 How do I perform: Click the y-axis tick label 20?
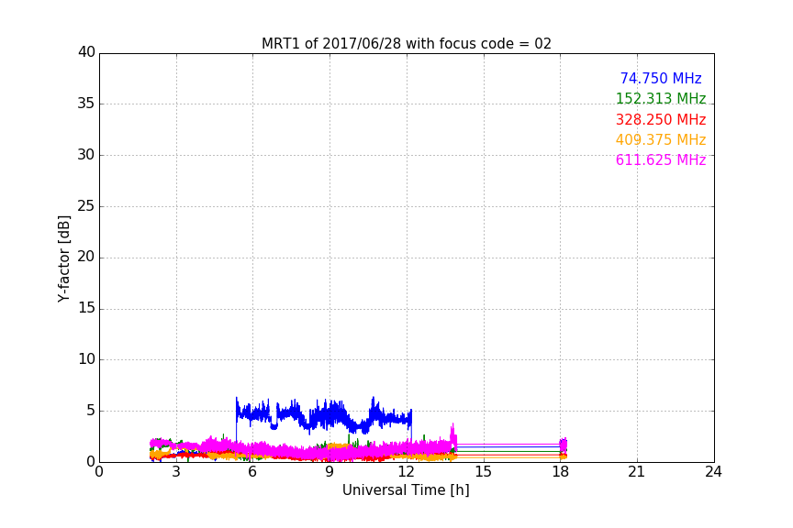(x=86, y=258)
